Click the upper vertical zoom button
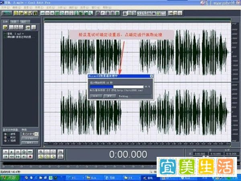The height and width of the screenshot is (181, 241). tap(61, 152)
